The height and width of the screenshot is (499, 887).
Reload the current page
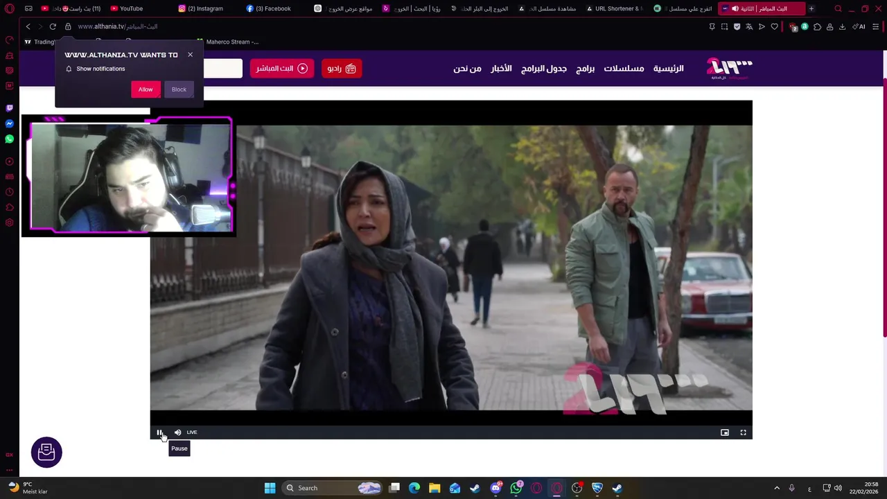tap(53, 26)
